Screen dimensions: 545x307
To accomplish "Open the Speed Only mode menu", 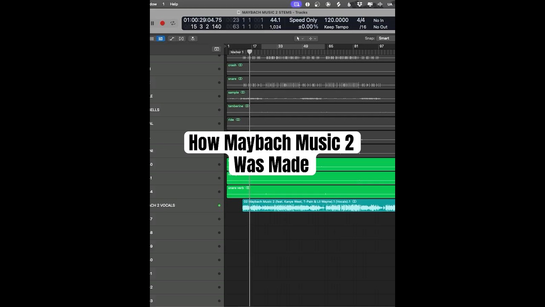I will pyautogui.click(x=303, y=20).
